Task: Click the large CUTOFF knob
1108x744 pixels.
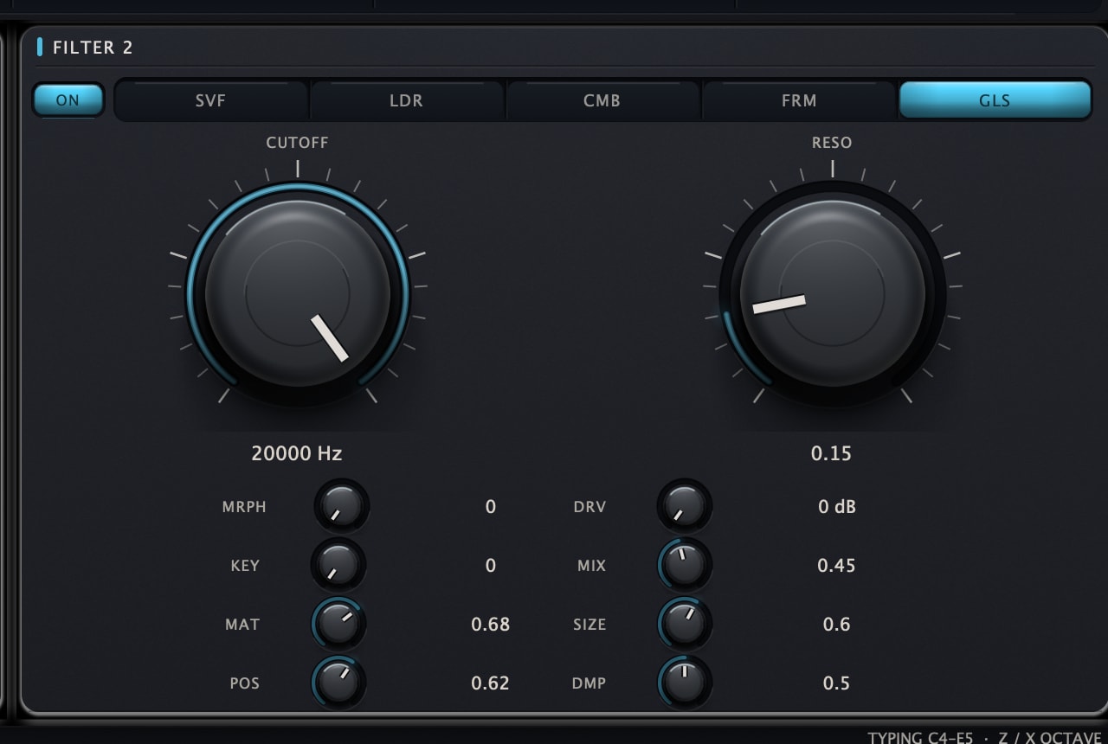Action: point(298,293)
